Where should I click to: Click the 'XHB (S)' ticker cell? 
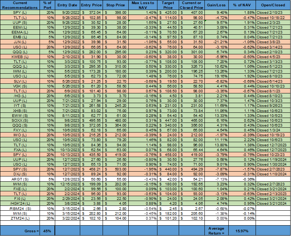pyautogui.click(x=20, y=111)
